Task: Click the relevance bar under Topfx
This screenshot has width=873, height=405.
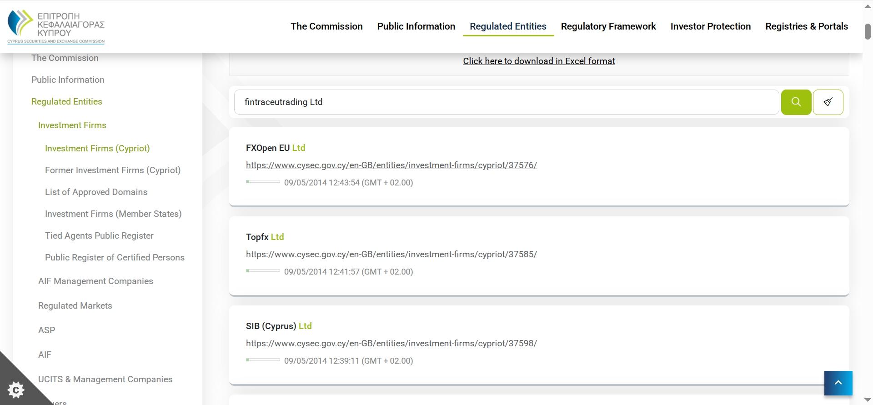Action: pyautogui.click(x=263, y=271)
